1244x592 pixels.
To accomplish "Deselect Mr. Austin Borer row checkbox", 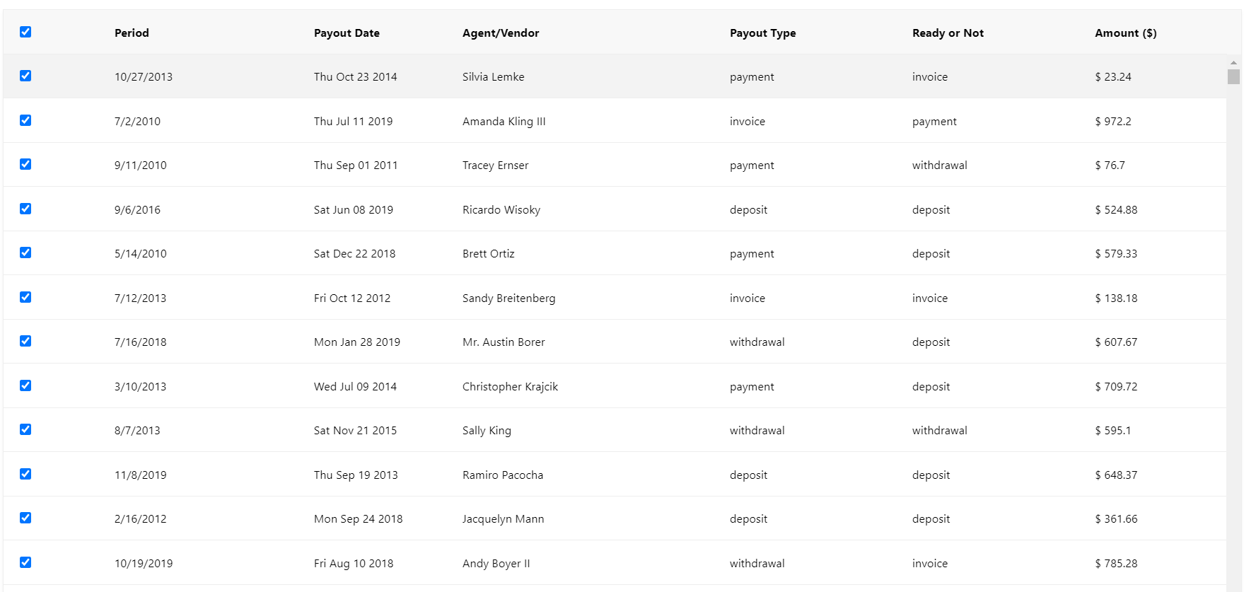I will pos(25,341).
